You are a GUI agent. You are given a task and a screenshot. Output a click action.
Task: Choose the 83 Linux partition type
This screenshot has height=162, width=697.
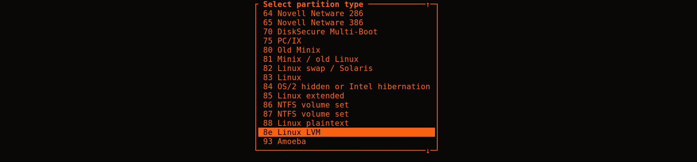tap(346, 78)
